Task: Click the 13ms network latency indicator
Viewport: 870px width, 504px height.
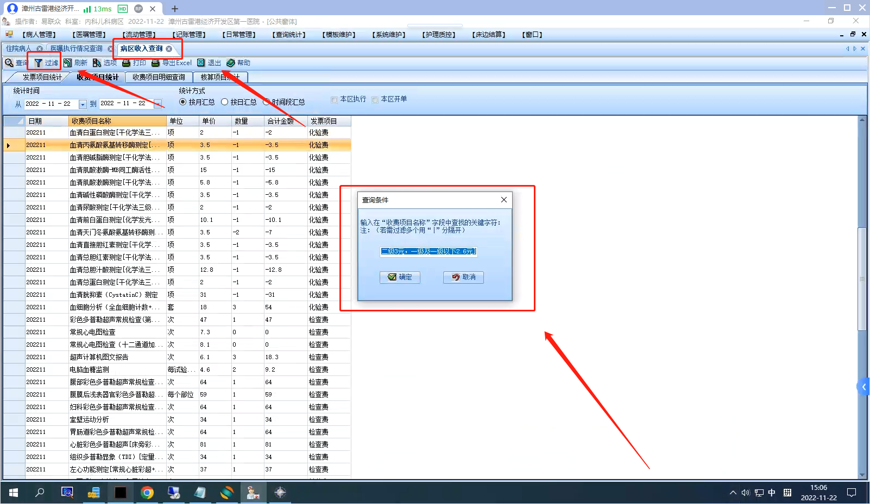Action: (98, 9)
